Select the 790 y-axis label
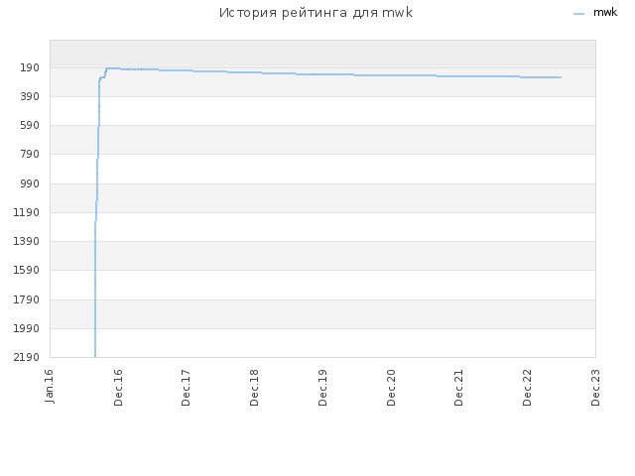 tap(30, 154)
